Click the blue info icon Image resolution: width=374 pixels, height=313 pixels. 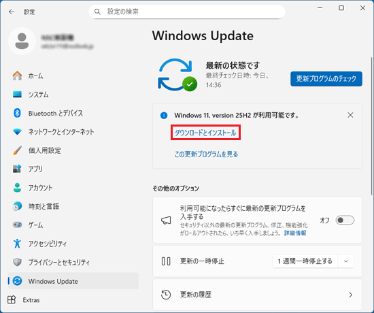coord(164,116)
